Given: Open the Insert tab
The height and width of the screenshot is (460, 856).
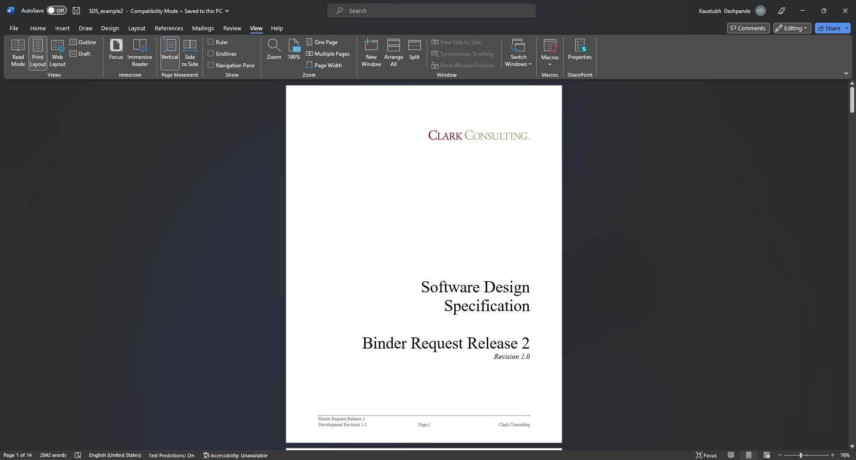Looking at the screenshot, I should tap(62, 28).
